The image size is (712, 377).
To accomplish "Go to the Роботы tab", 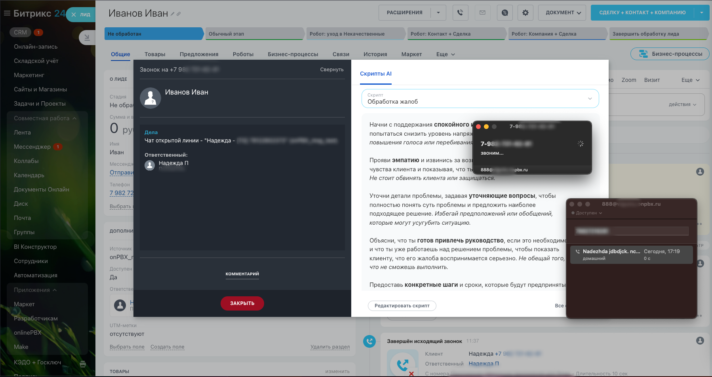I will pos(243,54).
